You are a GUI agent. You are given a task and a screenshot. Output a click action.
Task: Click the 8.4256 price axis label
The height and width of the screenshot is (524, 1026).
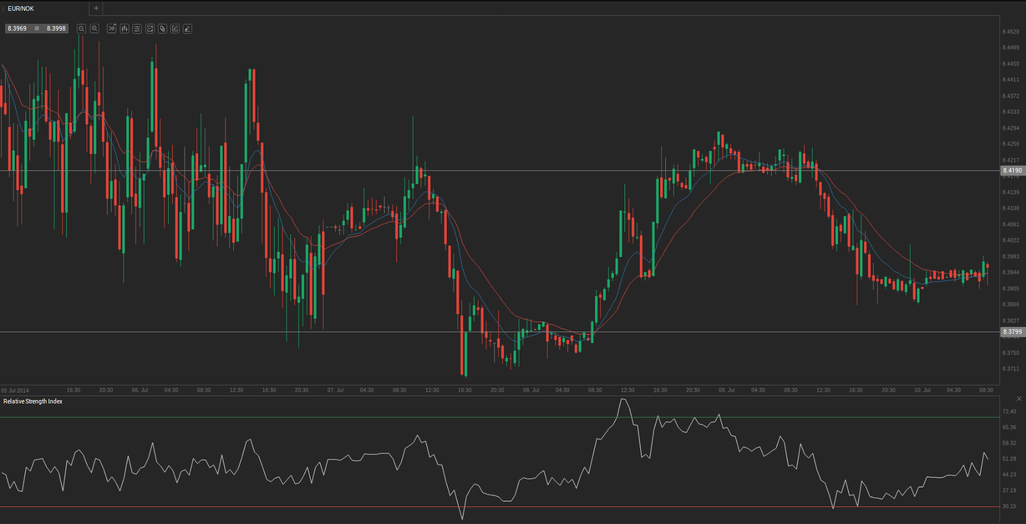click(x=1011, y=144)
